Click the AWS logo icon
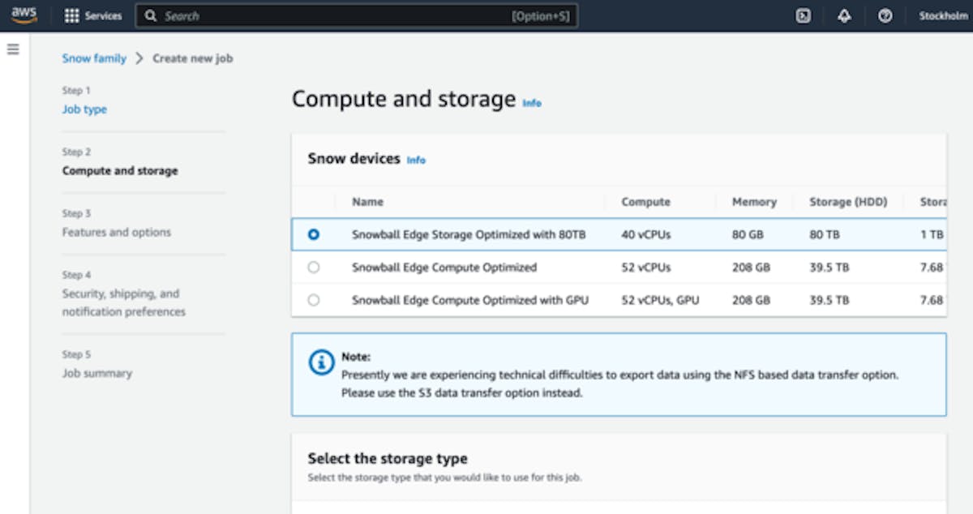 coord(24,15)
